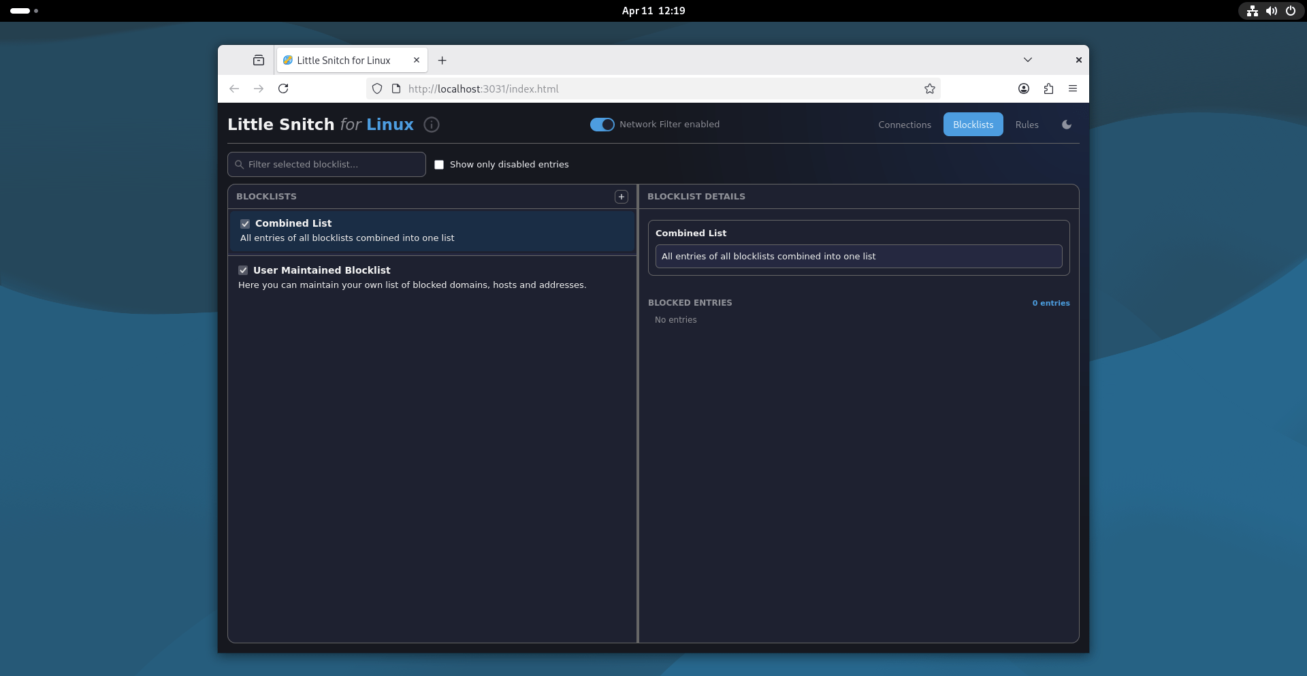Open the info popup next to Linux title
Viewport: 1307px width, 676px height.
[x=431, y=125]
